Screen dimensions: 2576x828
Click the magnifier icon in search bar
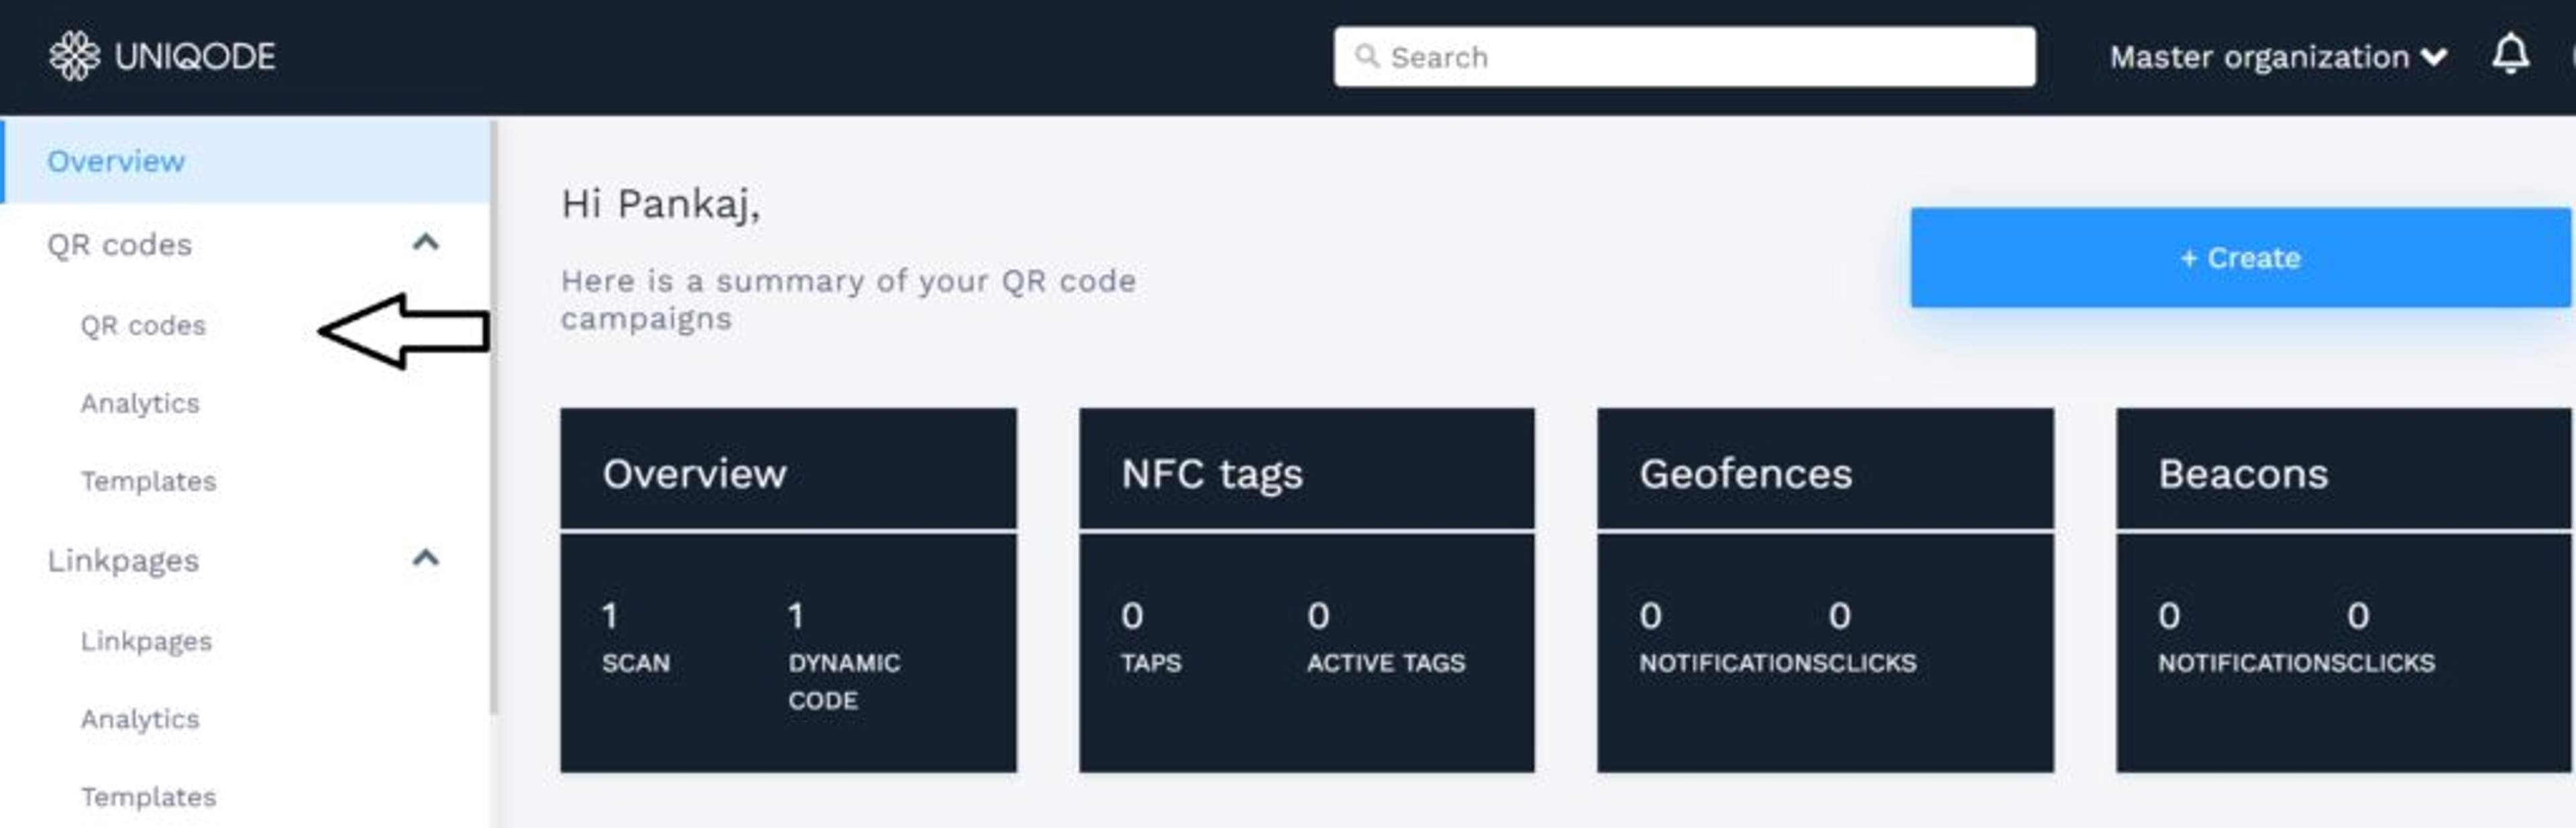(1366, 56)
